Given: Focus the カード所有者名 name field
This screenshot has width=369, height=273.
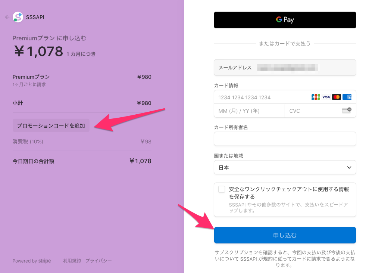Looking at the screenshot, I should pos(285,139).
